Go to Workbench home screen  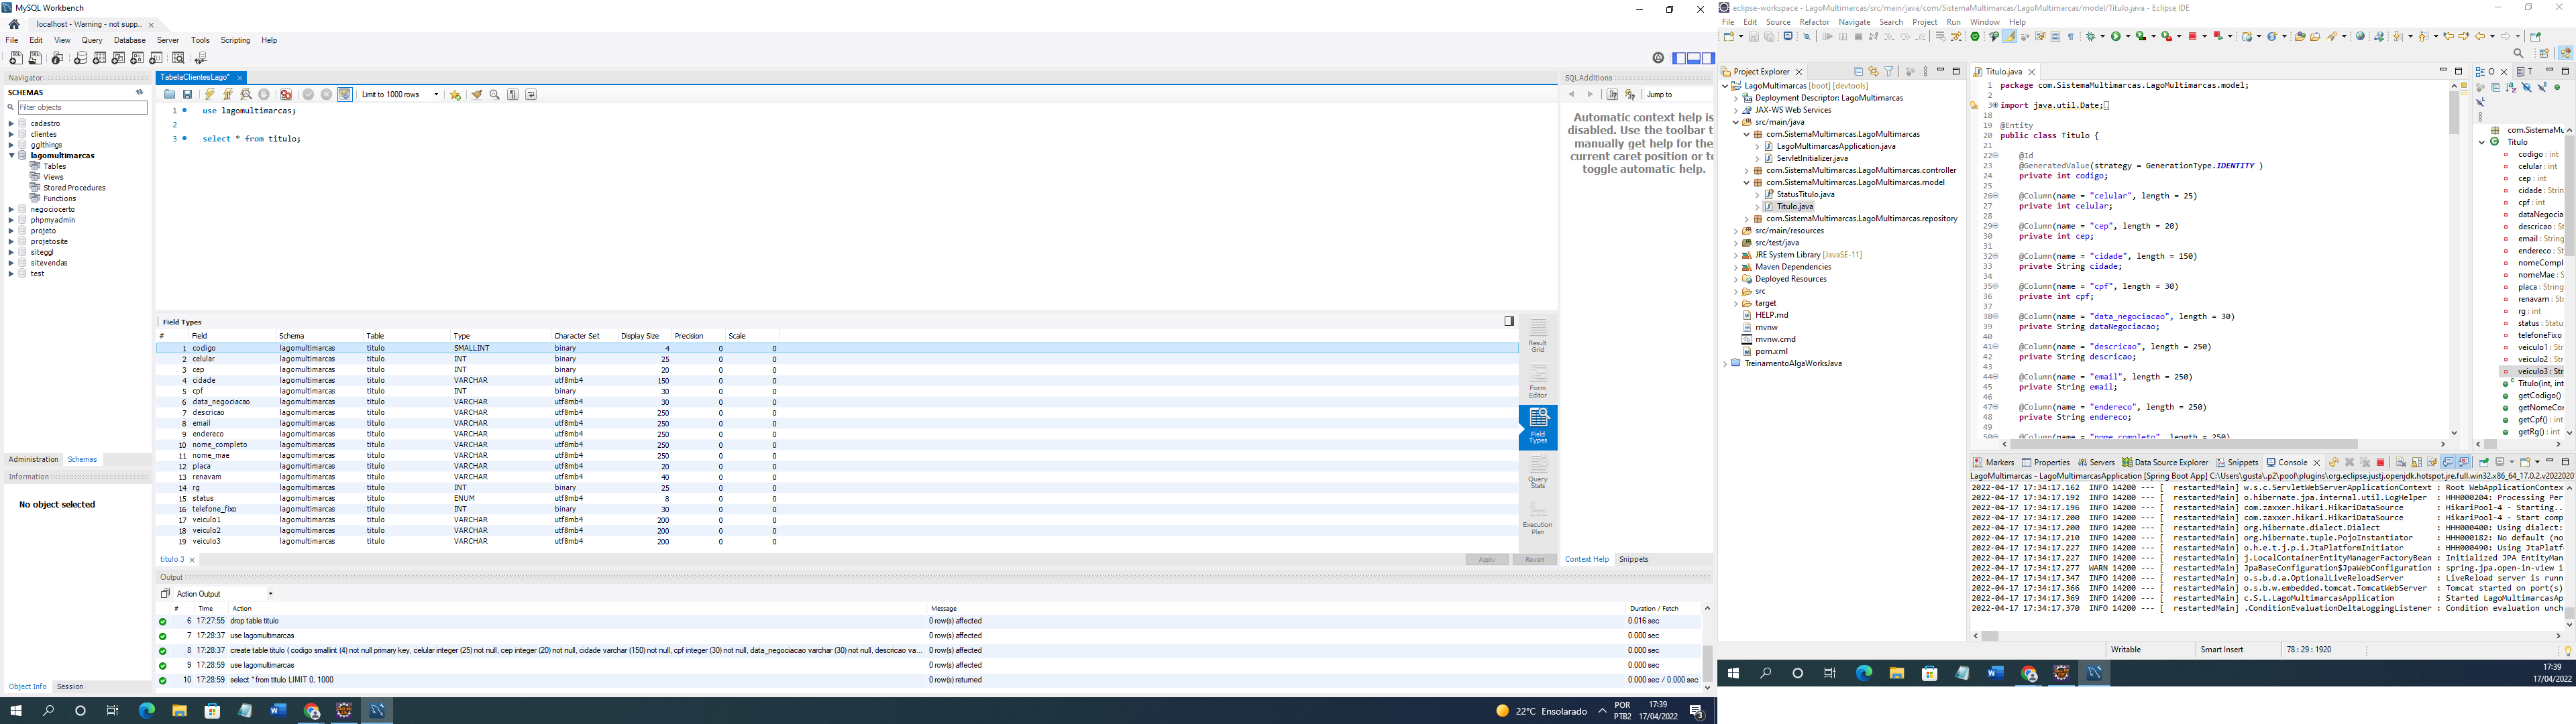click(14, 24)
